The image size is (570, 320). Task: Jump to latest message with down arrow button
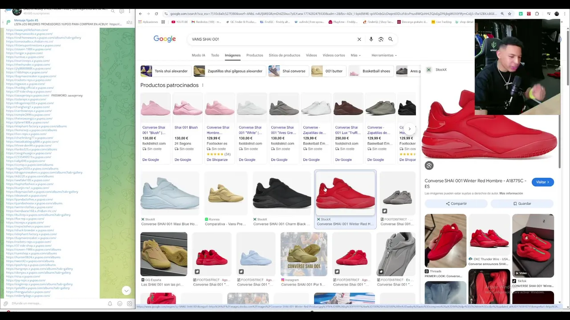(126, 291)
